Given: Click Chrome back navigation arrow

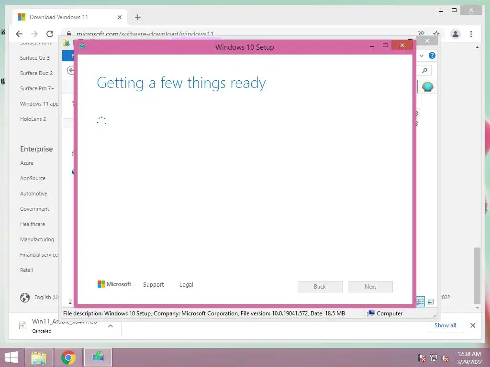Looking at the screenshot, I should tap(19, 34).
